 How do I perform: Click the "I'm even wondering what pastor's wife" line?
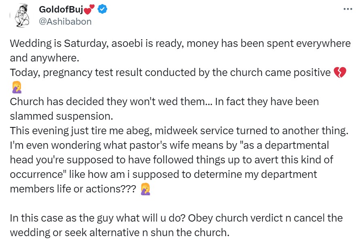(170, 145)
